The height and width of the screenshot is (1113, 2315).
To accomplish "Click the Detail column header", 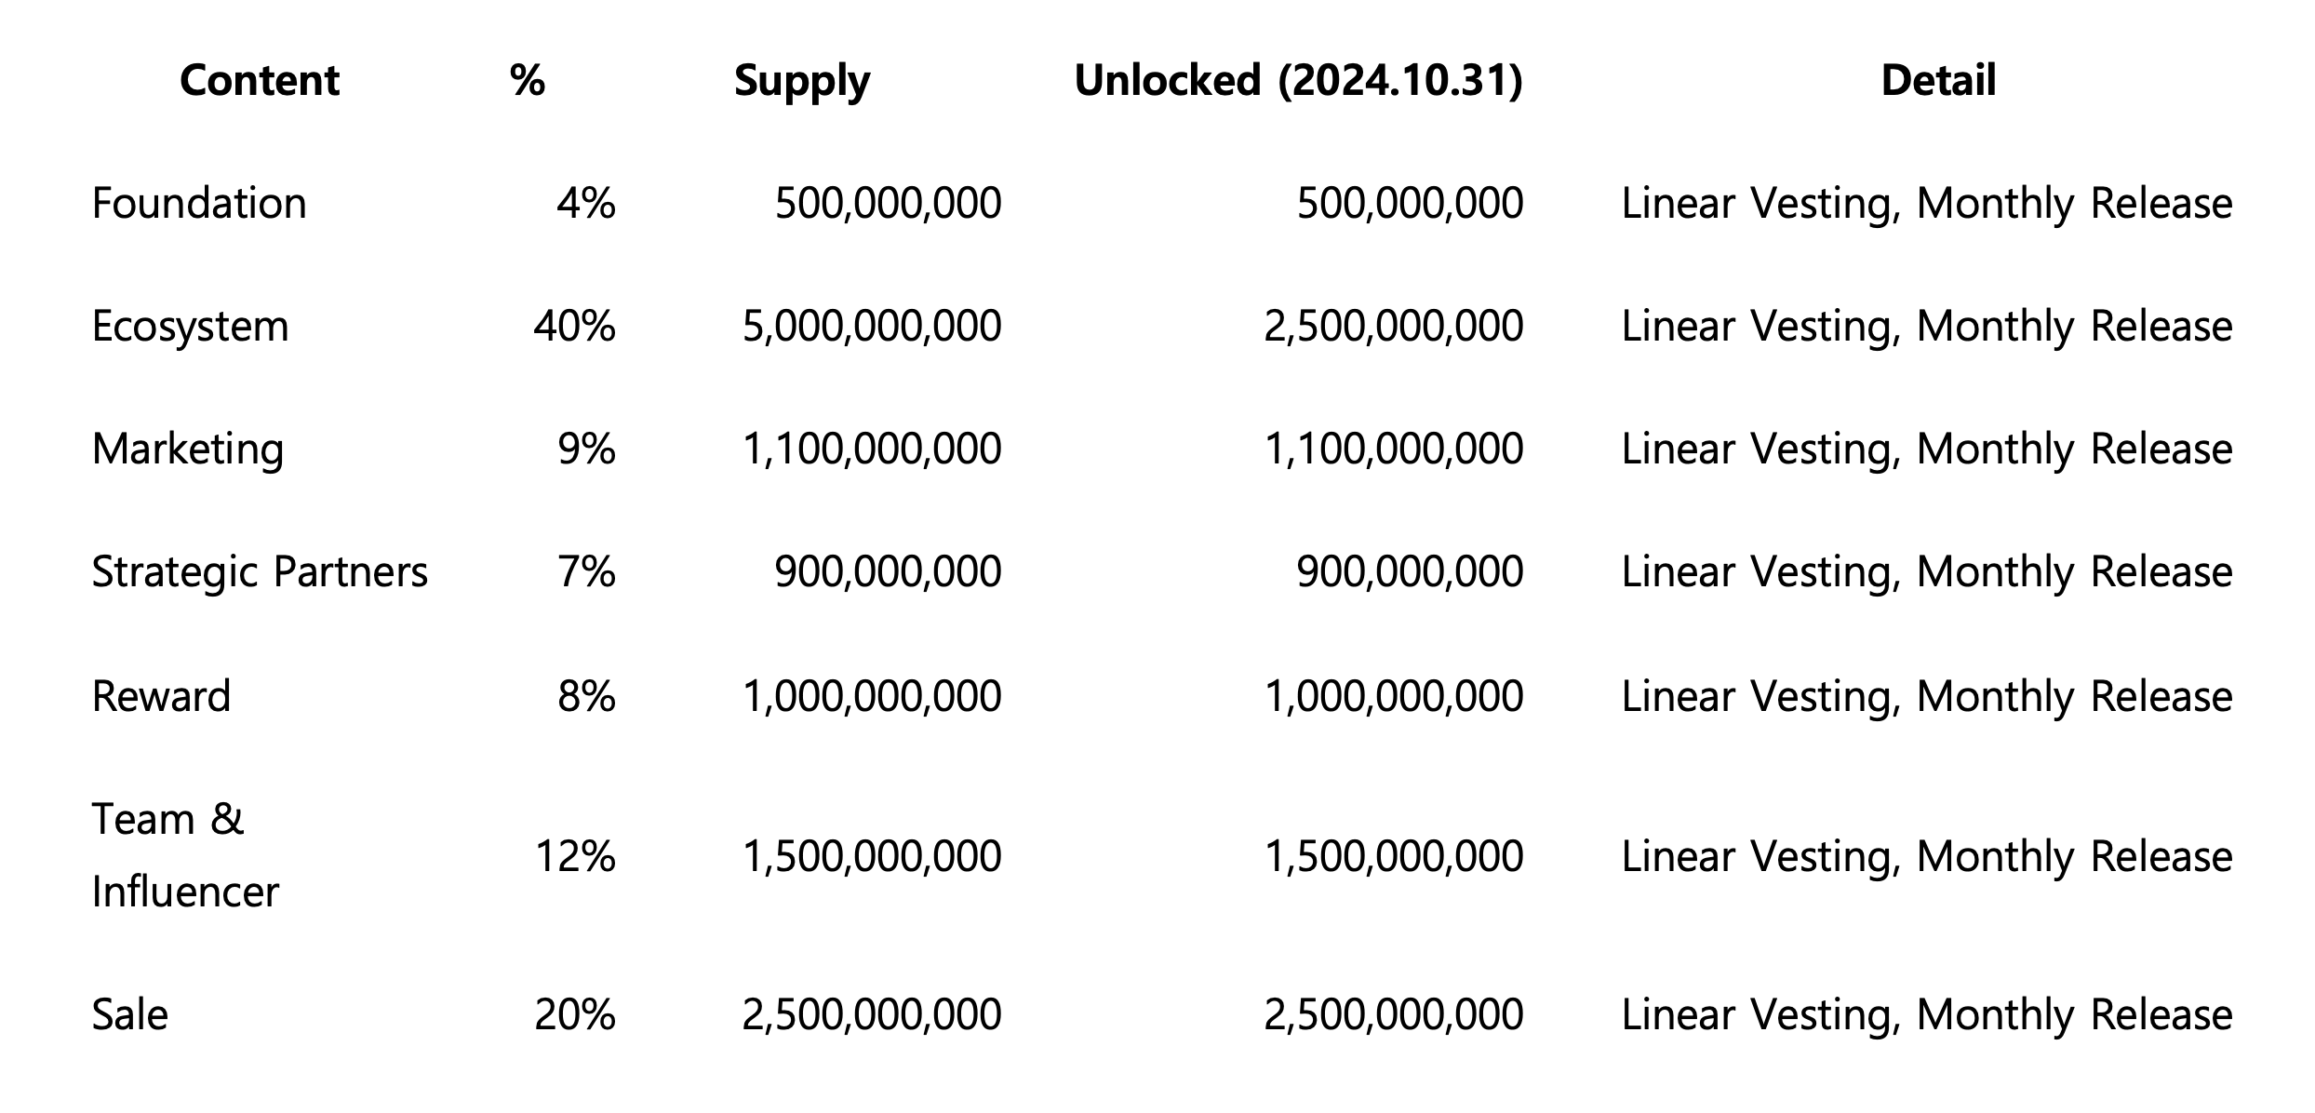I will click(1938, 80).
